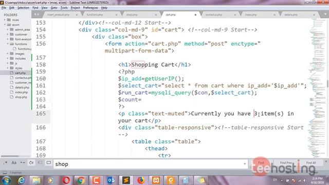This screenshot has height=185, width=329.
Task: Open Firefox from taskbar
Action: point(141,180)
